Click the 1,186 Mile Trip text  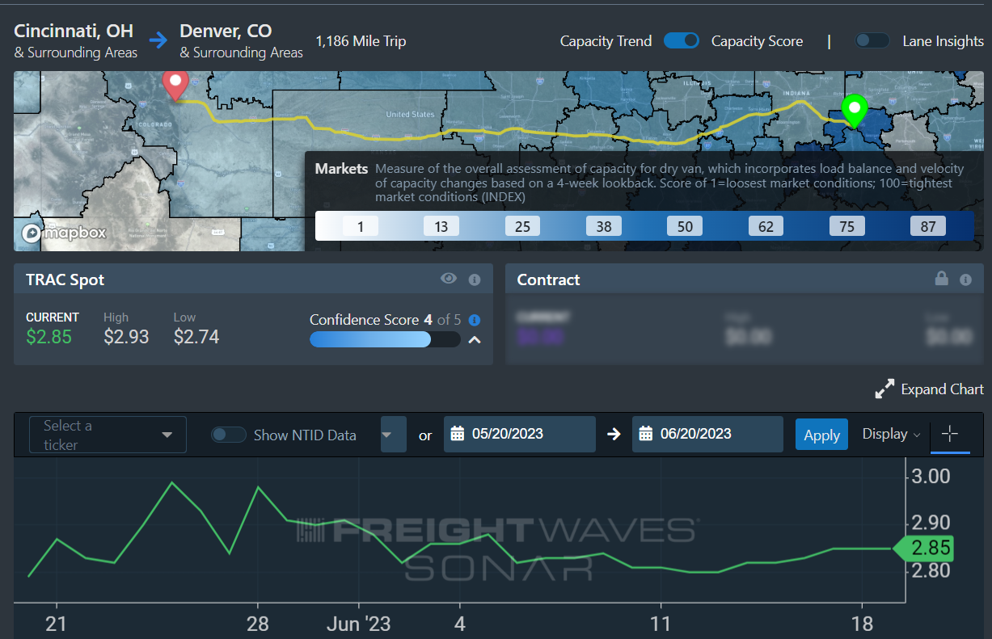(361, 41)
